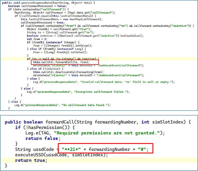The height and width of the screenshot is (171, 198).
Task: Click the highlighted return true line
Action: (31, 160)
